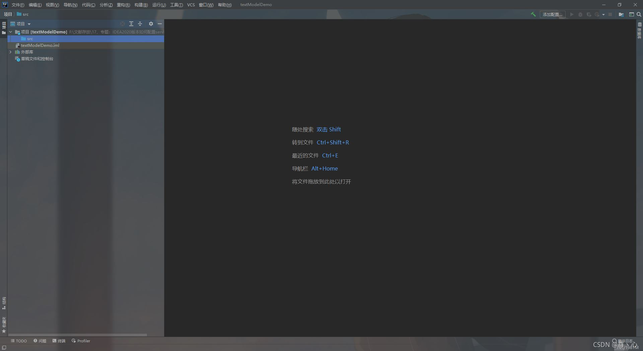Click the textModelDemo window title text

(256, 5)
